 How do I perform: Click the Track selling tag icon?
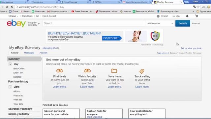tap(142, 71)
